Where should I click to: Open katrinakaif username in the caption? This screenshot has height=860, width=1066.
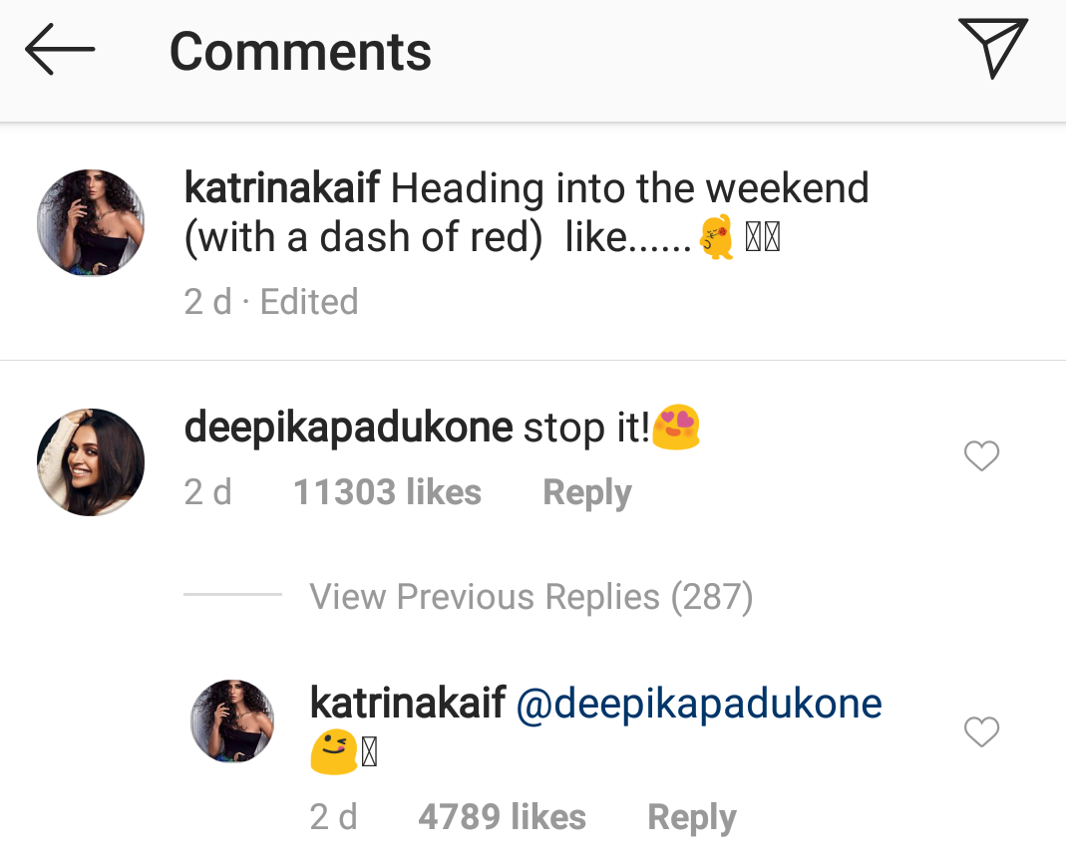(x=283, y=188)
